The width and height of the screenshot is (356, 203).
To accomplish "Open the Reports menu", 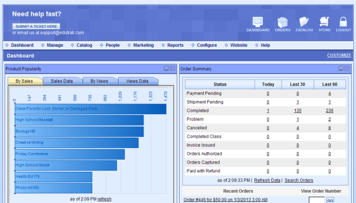I will tap(175, 45).
